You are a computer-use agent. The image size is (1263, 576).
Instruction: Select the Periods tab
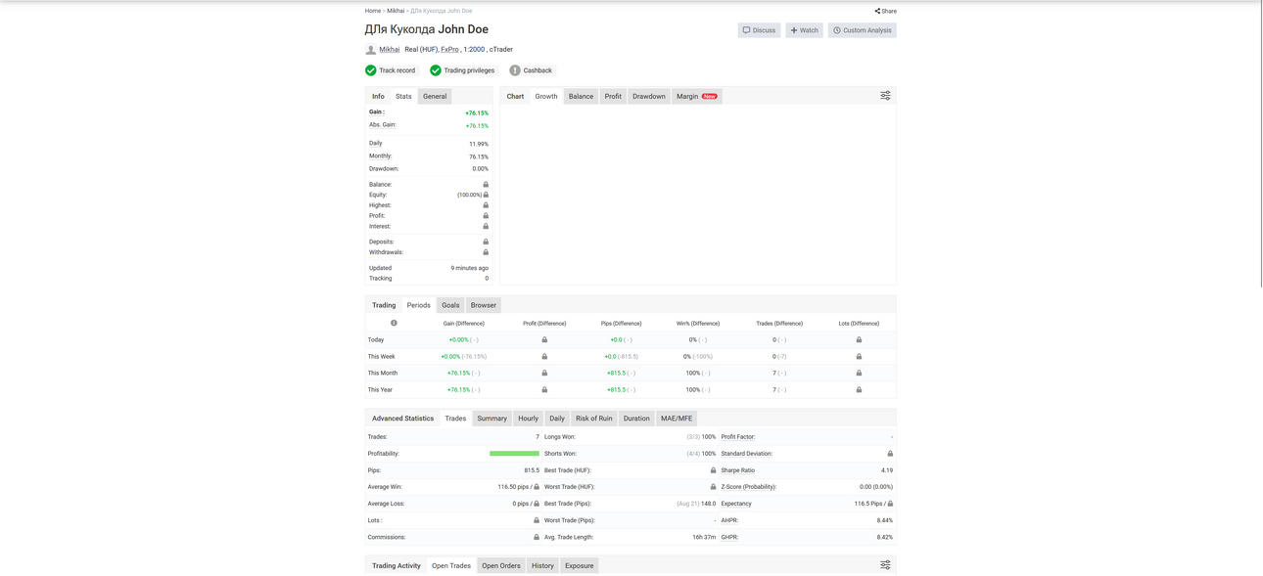pos(418,305)
